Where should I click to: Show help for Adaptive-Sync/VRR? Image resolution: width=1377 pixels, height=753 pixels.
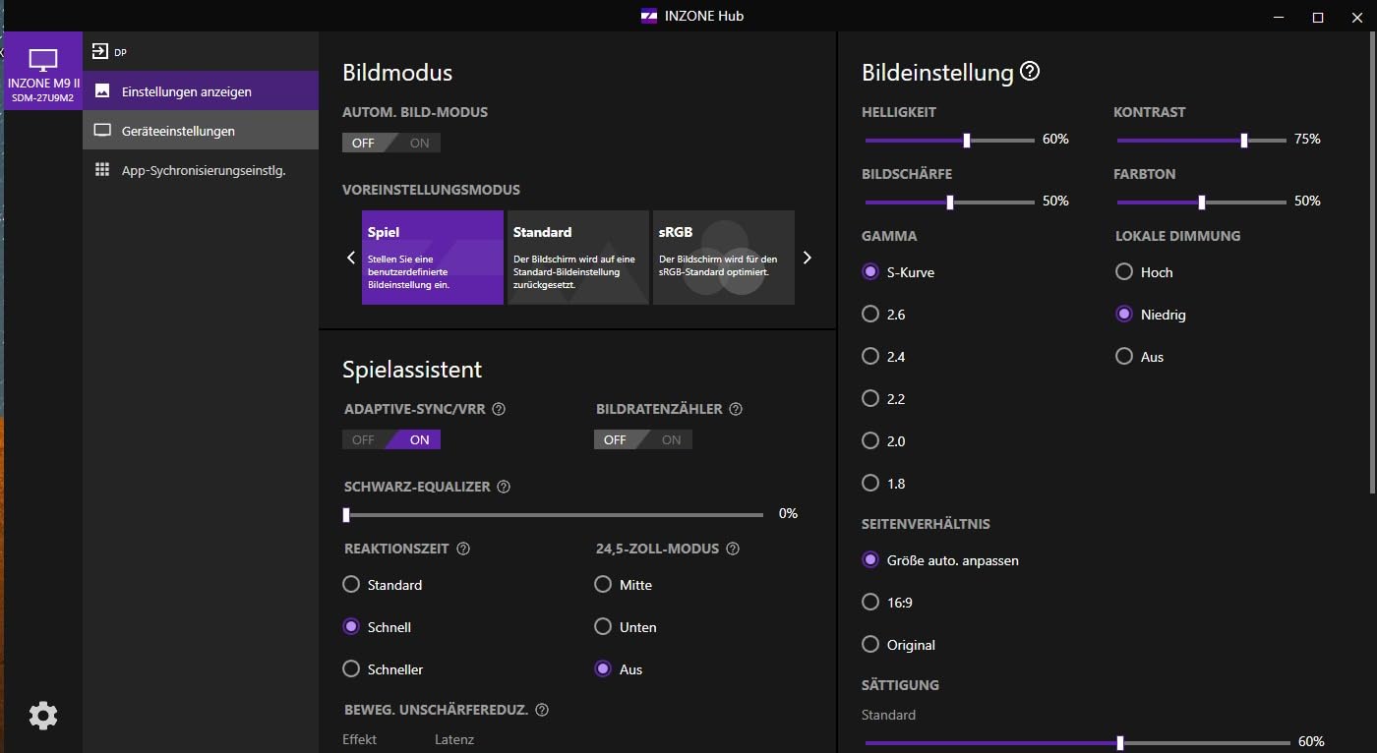499,409
